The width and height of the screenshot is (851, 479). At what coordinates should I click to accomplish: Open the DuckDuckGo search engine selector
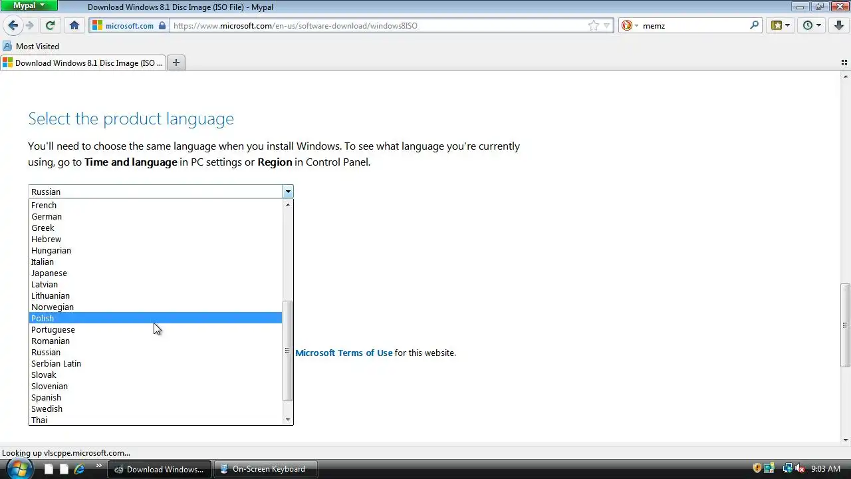pyautogui.click(x=630, y=25)
